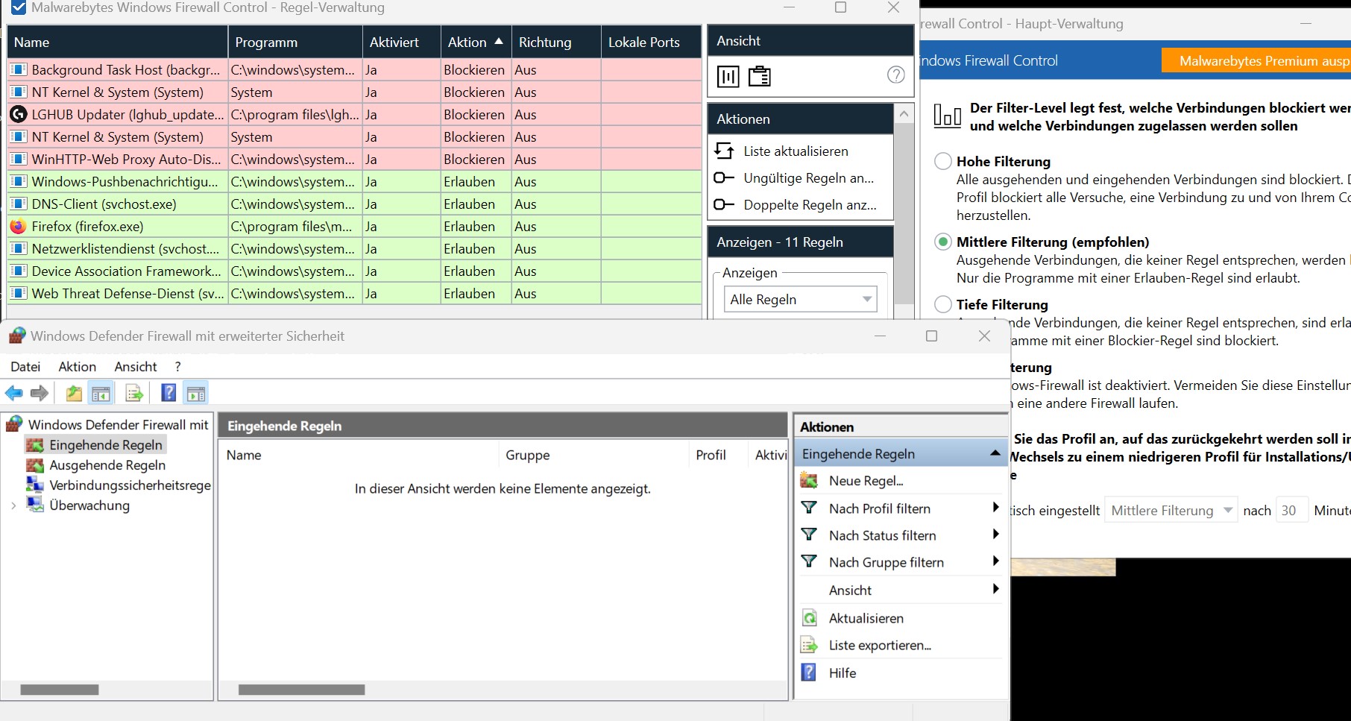Screen dimensions: 1351x721
Task: Click Liste aktualisieren in Aktionen panel
Action: click(x=796, y=151)
